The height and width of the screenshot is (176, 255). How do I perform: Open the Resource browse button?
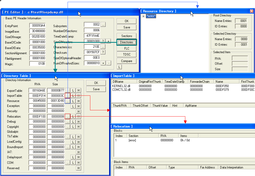pyautogui.click(x=68, y=101)
